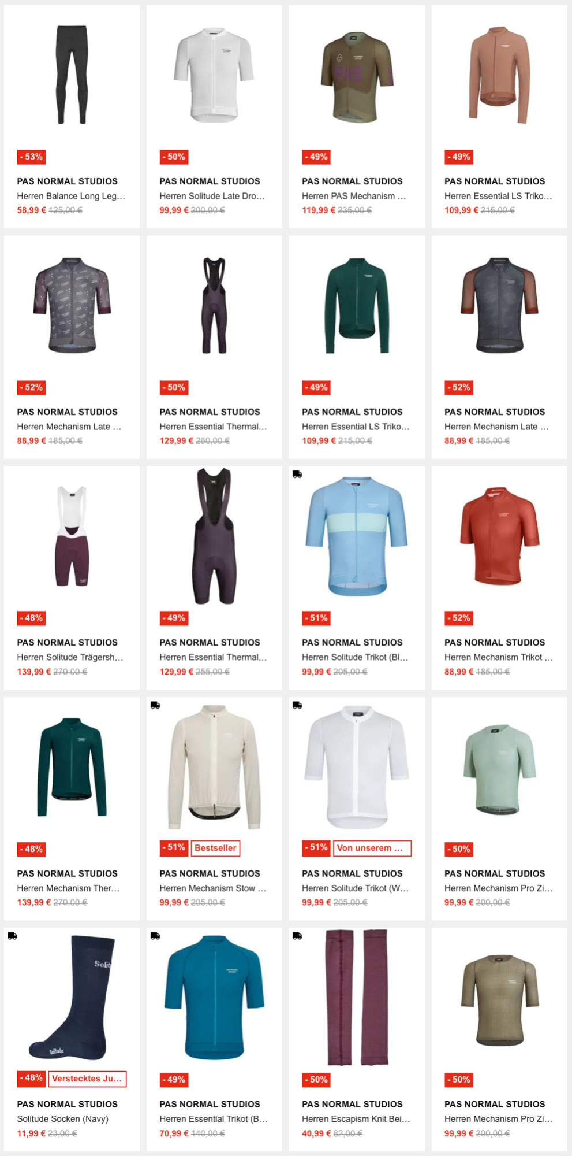Click -53% discount badge on leggings
Screen dimensions: 572x1156
(31, 157)
